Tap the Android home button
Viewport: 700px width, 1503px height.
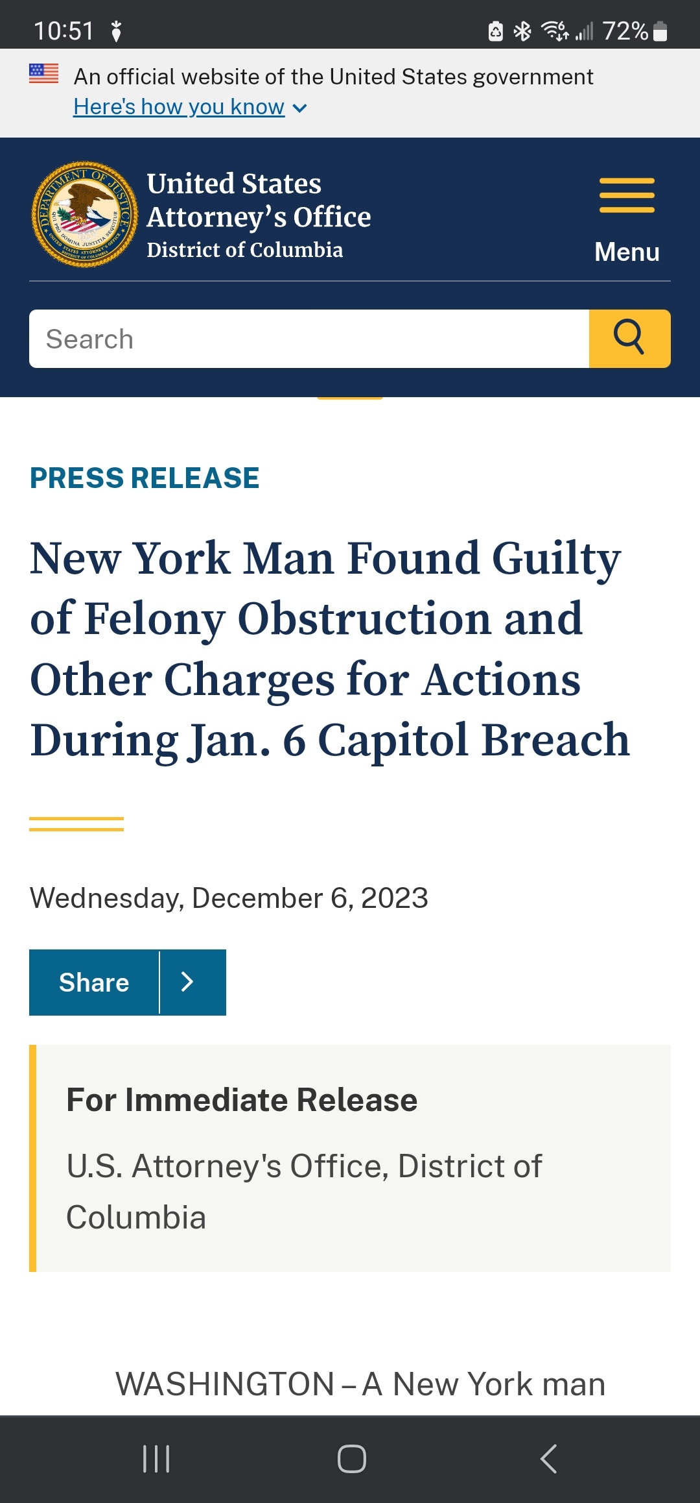pyautogui.click(x=351, y=1459)
